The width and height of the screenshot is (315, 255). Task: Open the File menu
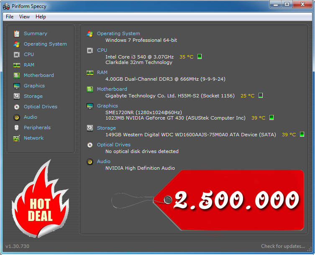(10, 17)
